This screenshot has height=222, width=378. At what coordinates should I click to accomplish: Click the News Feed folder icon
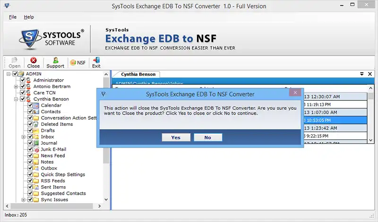(x=36, y=156)
